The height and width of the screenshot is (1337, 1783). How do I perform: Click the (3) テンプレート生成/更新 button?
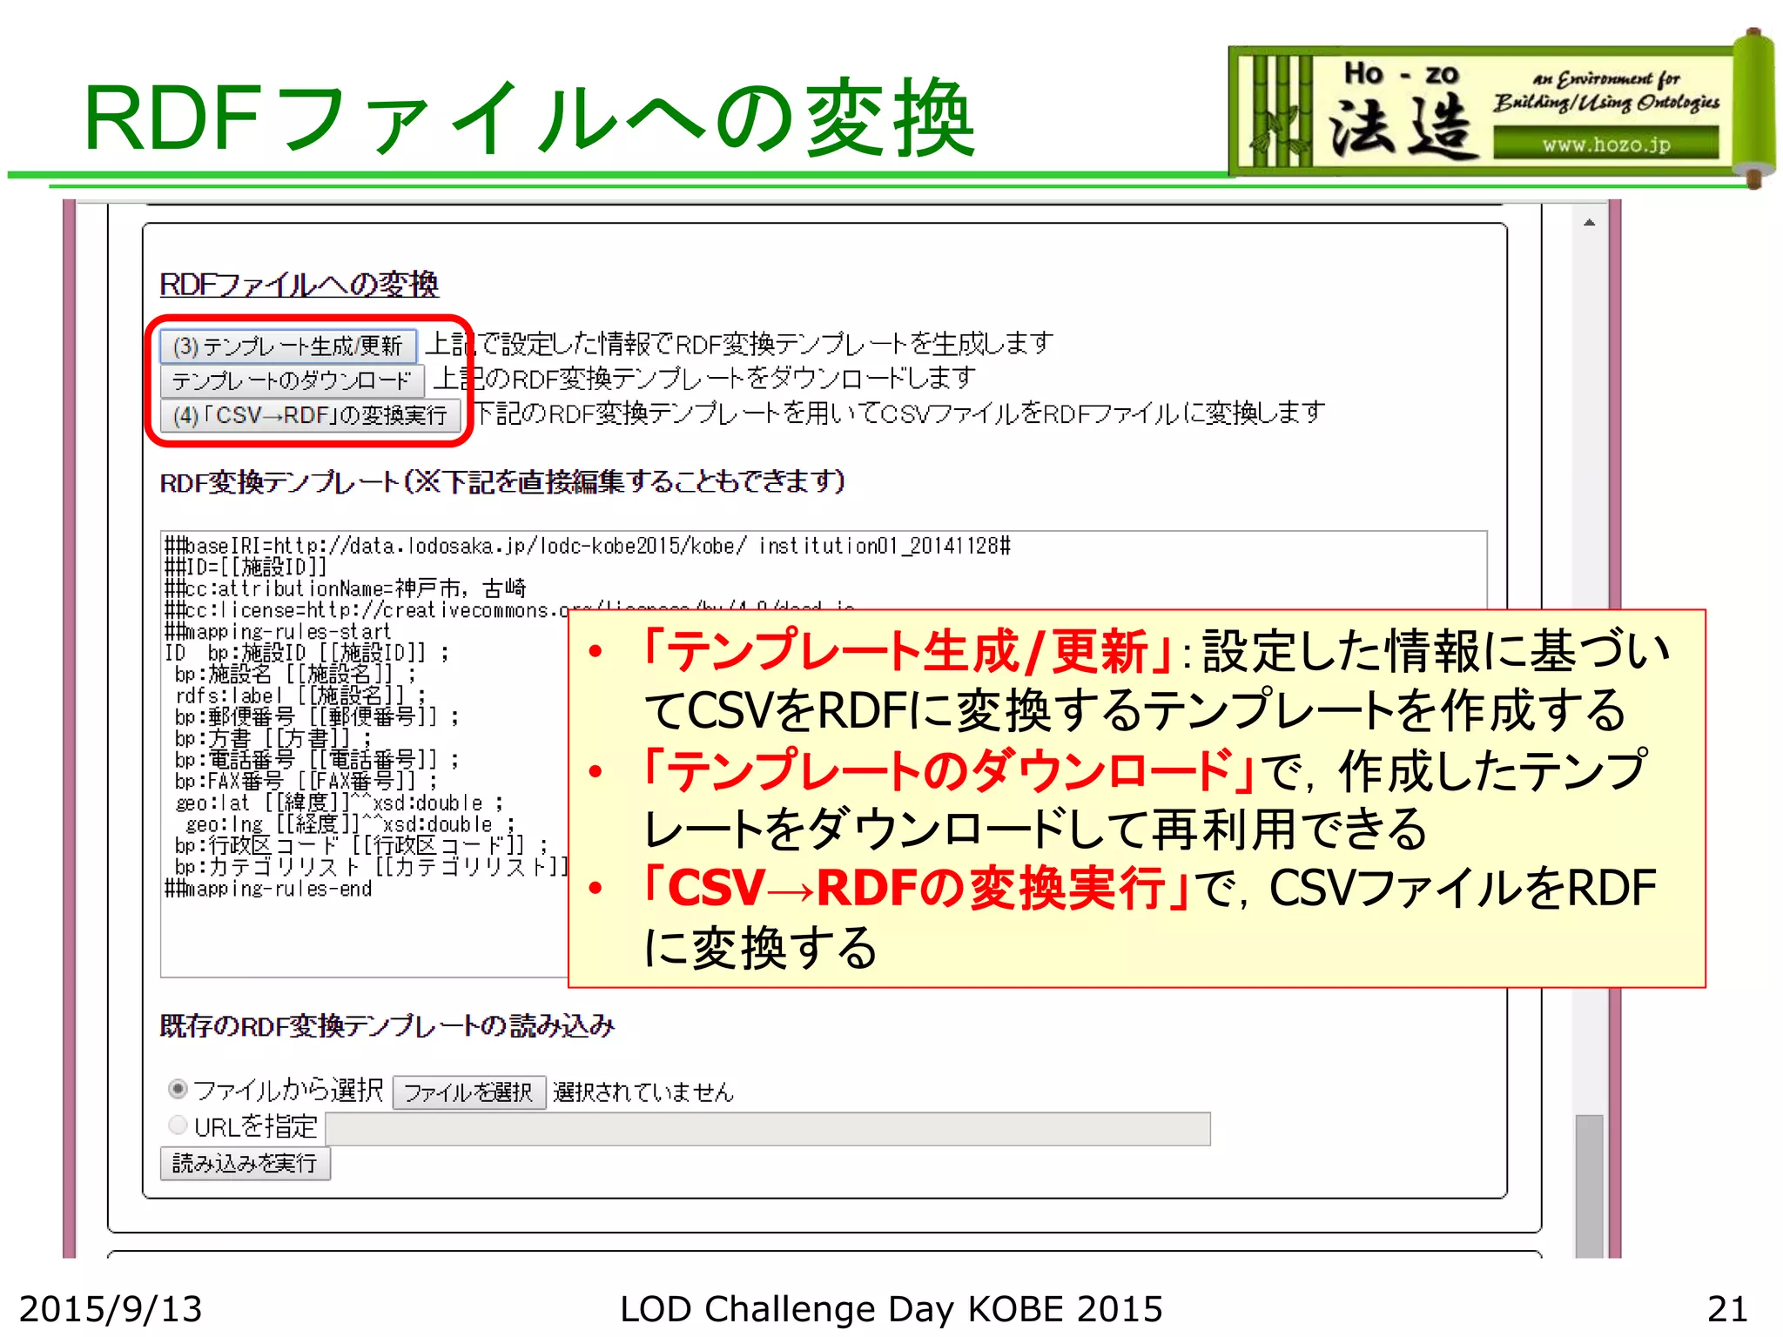click(288, 346)
